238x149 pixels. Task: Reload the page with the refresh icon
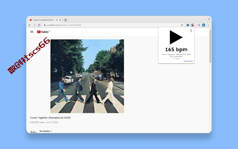click(39, 25)
